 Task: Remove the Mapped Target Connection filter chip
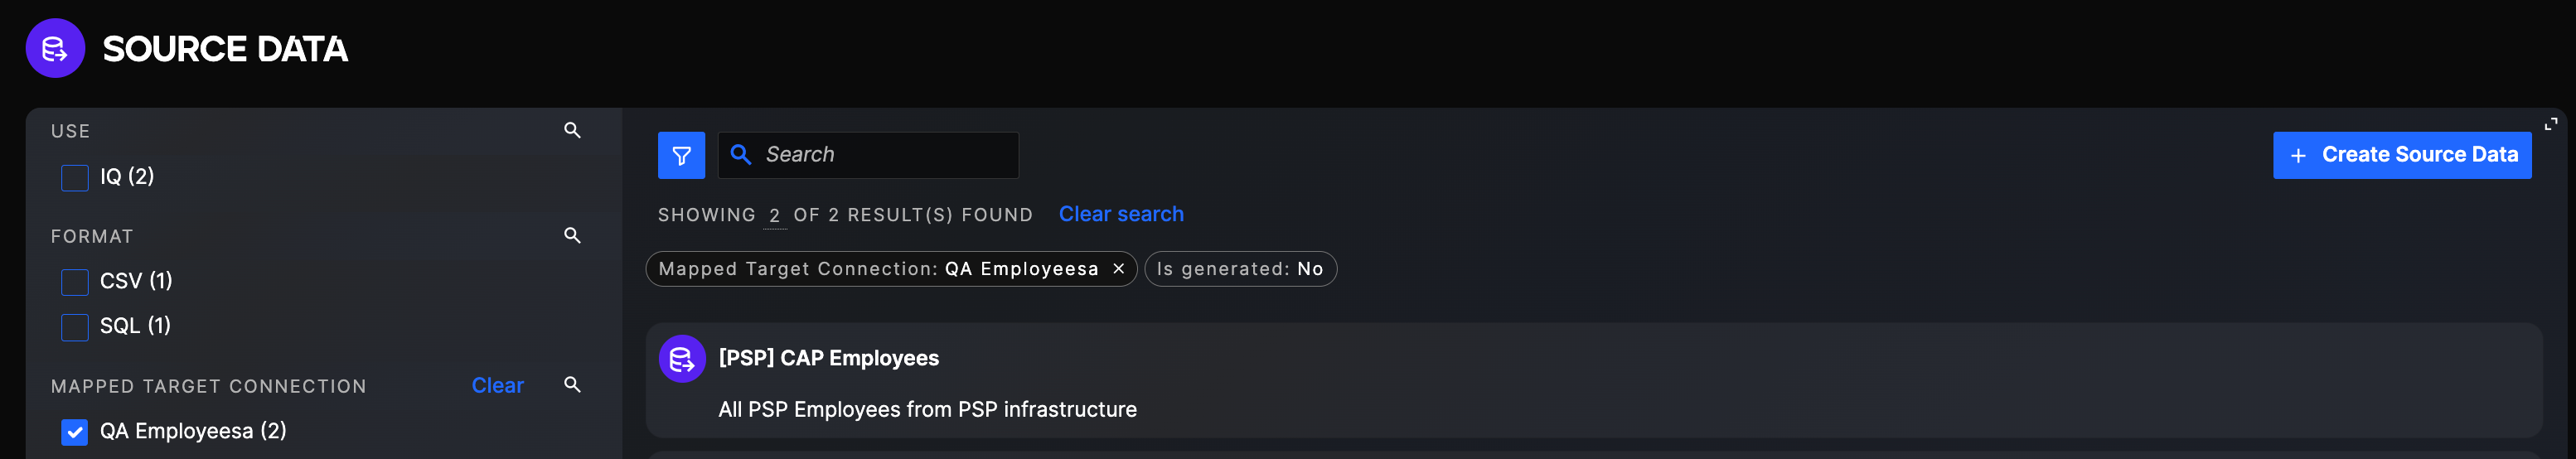click(1119, 269)
